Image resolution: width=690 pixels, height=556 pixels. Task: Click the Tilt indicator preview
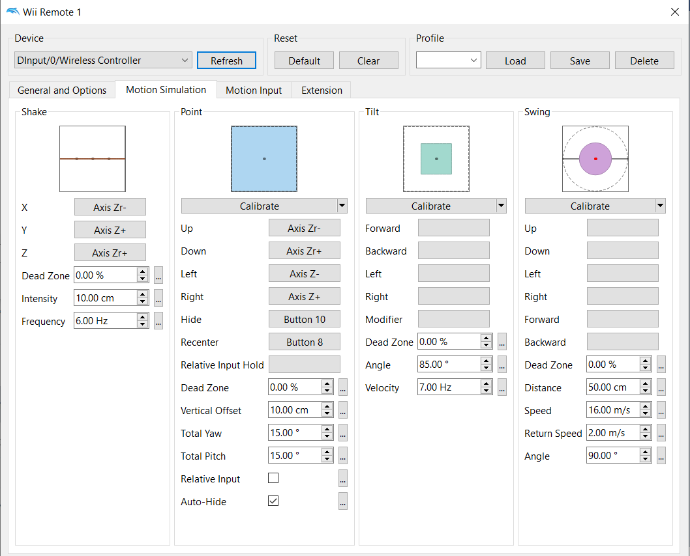[436, 159]
